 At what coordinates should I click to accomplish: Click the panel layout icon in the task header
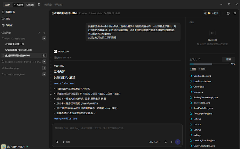click(228, 13)
